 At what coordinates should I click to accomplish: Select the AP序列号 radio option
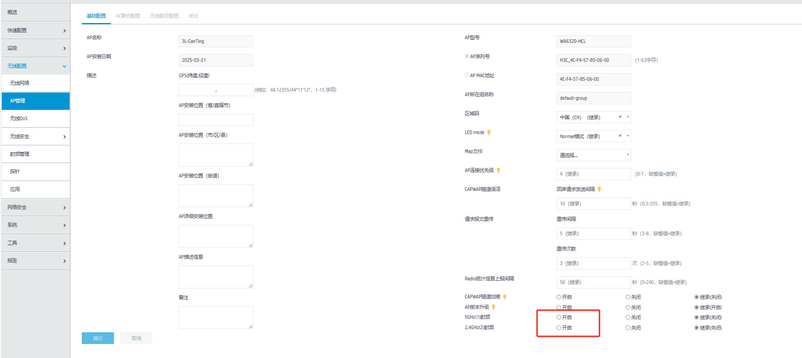pos(467,56)
